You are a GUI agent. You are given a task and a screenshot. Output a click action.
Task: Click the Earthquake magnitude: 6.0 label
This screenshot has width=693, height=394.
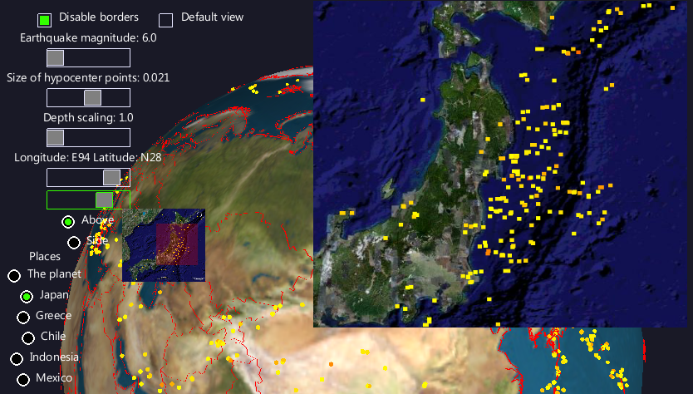pyautogui.click(x=88, y=38)
